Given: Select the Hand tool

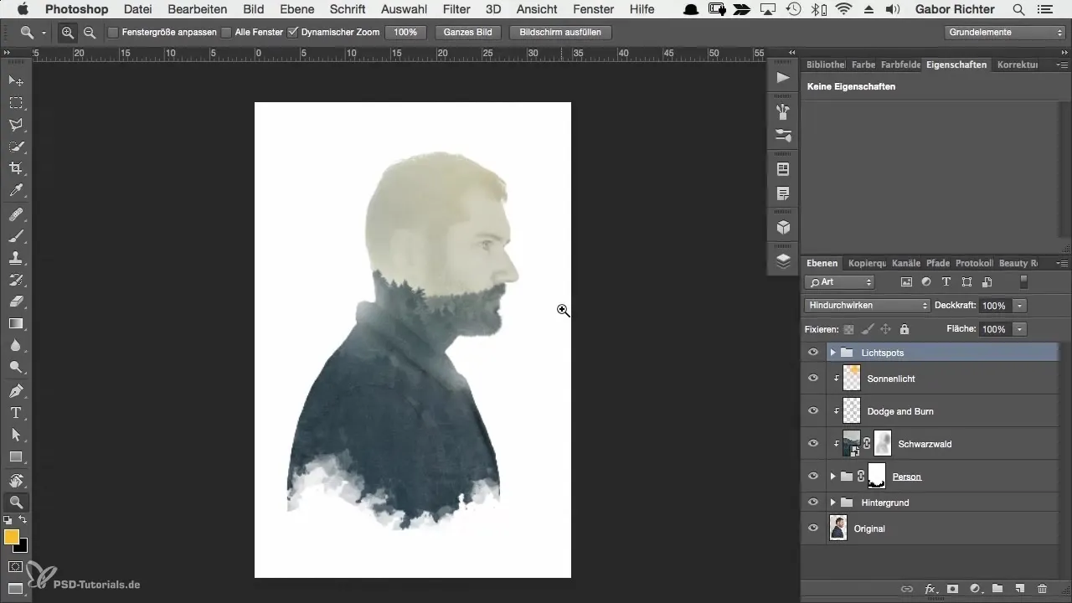Looking at the screenshot, I should [x=16, y=481].
